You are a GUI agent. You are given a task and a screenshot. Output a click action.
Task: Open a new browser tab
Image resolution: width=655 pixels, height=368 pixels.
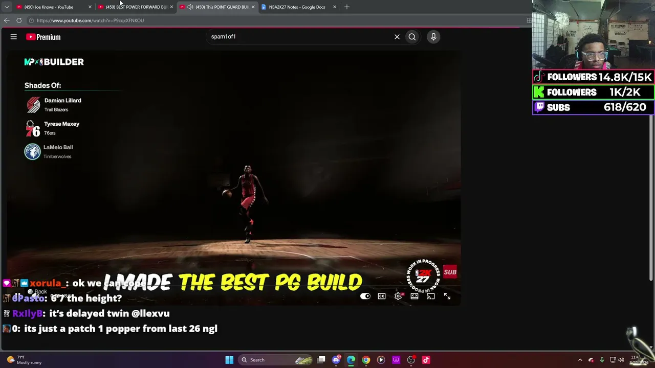pos(347,7)
